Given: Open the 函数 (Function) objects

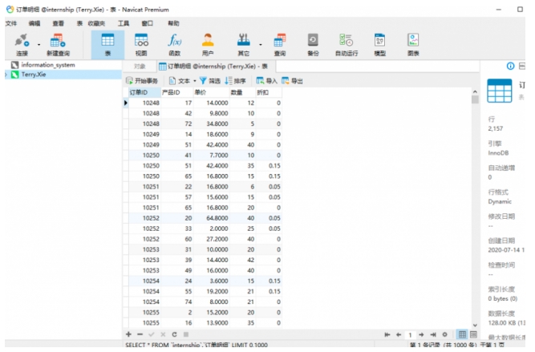Looking at the screenshot, I should [x=174, y=44].
